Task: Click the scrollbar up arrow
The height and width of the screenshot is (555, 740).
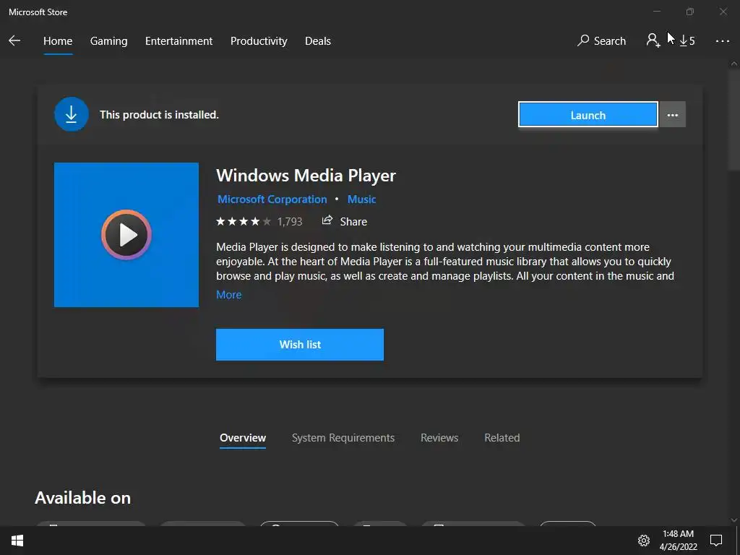Action: coord(734,64)
